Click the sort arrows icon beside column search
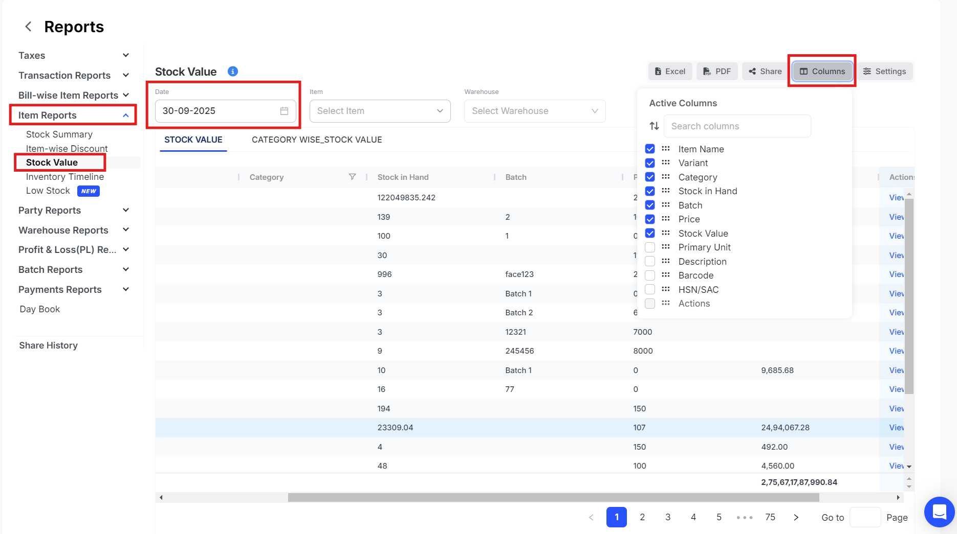This screenshot has height=534, width=957. 654,126
